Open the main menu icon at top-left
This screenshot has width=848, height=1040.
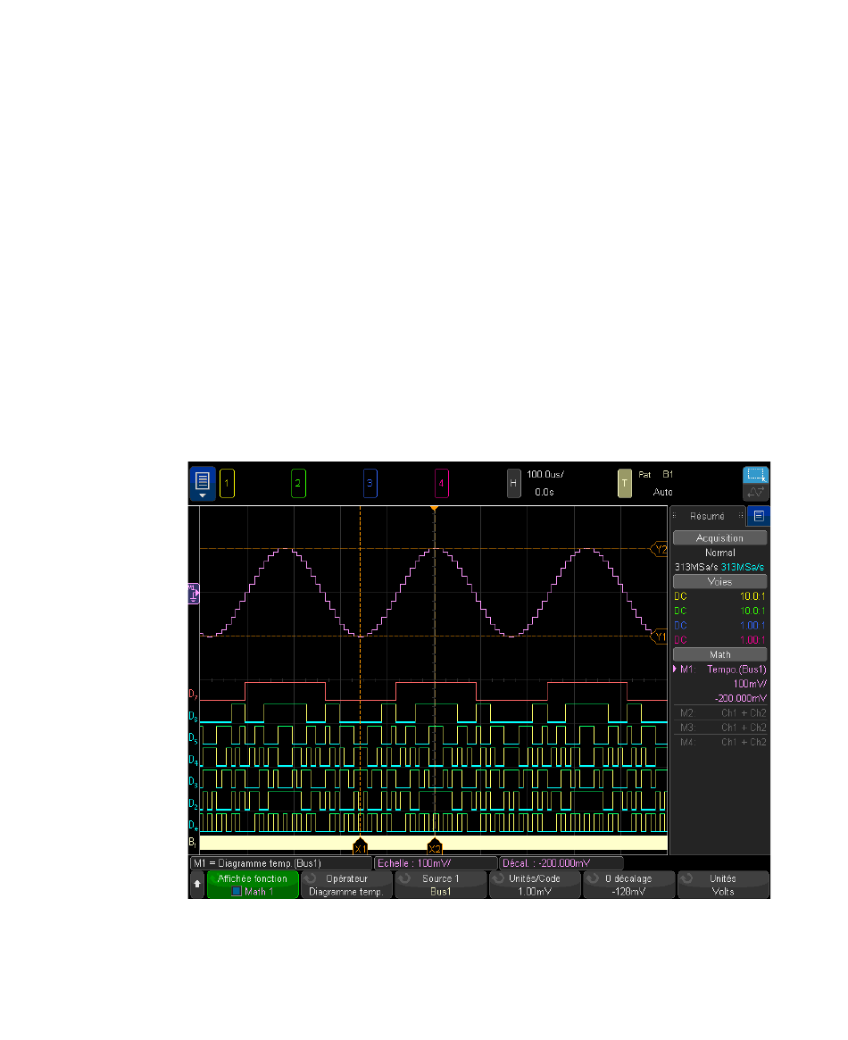tap(202, 483)
